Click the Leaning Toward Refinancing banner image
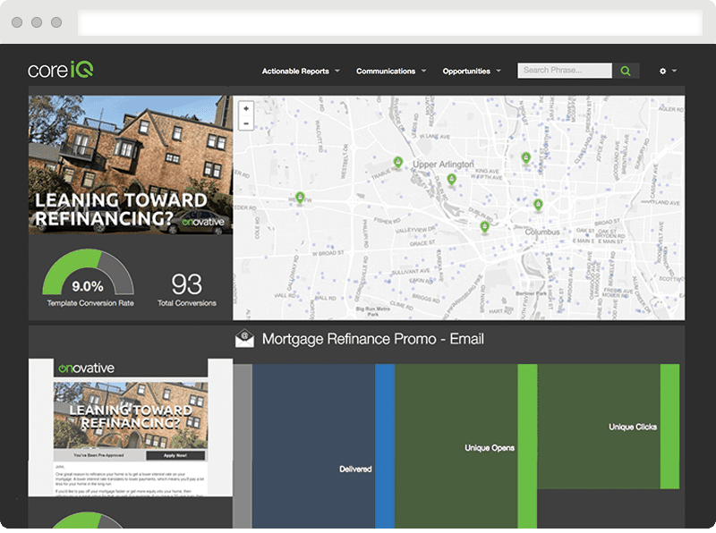The height and width of the screenshot is (533, 716). pos(131,165)
